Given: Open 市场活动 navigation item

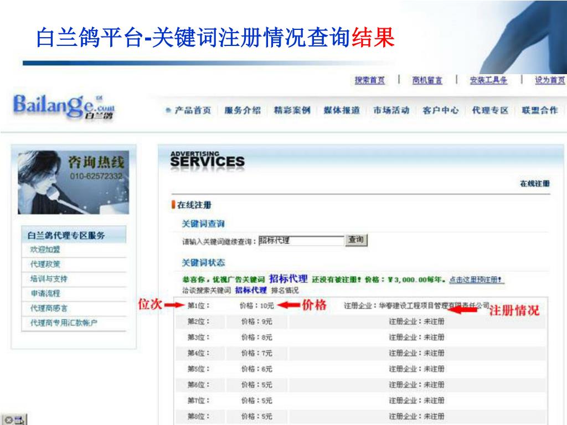Looking at the screenshot, I should [x=391, y=110].
